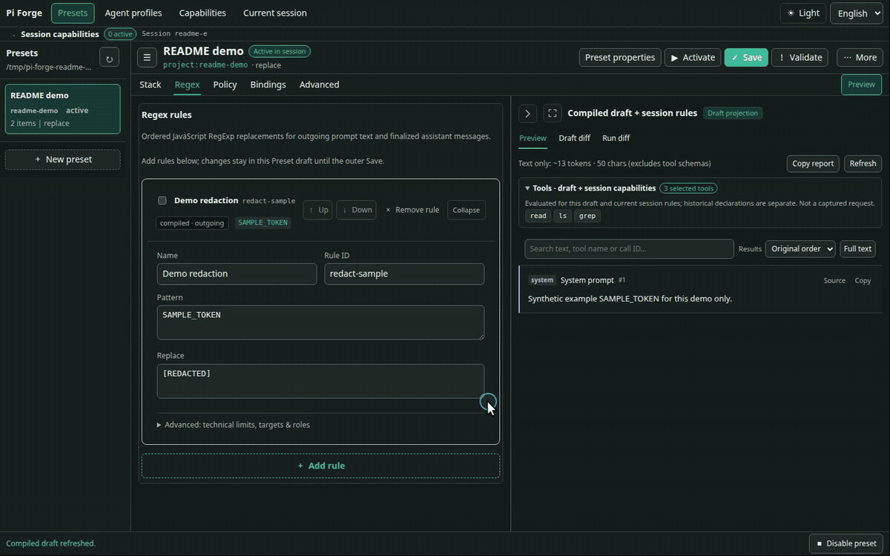Click the Active in session badge
This screenshot has width=890, height=556.
click(x=280, y=52)
